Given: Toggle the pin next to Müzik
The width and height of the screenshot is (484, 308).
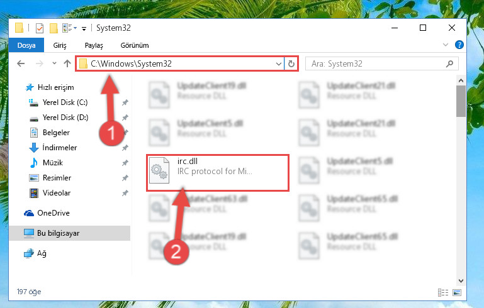Looking at the screenshot, I should (125, 163).
